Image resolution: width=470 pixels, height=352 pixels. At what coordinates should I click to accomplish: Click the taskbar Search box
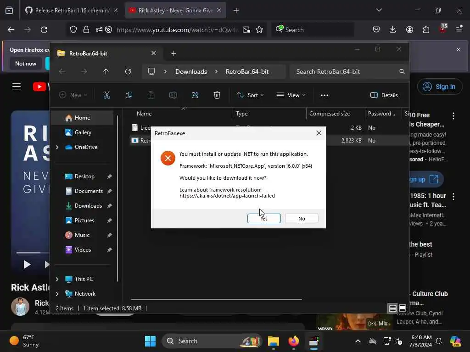click(x=212, y=341)
